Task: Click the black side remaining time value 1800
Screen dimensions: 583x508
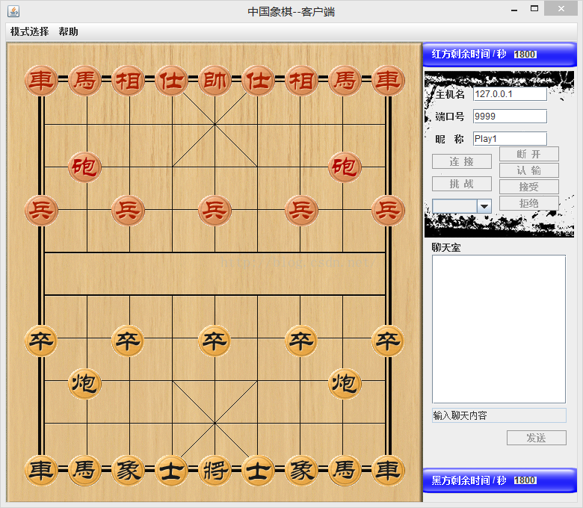Action: point(525,480)
